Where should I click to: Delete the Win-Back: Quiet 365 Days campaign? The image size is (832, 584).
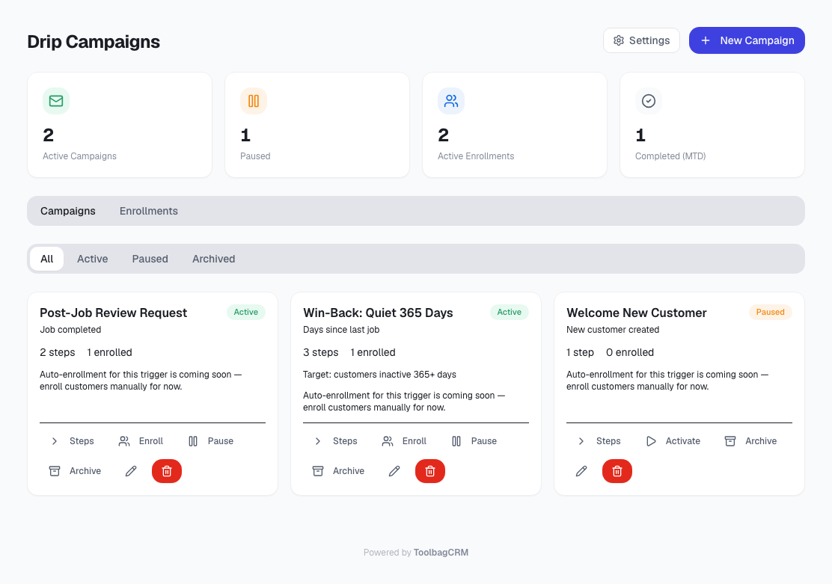coord(429,471)
